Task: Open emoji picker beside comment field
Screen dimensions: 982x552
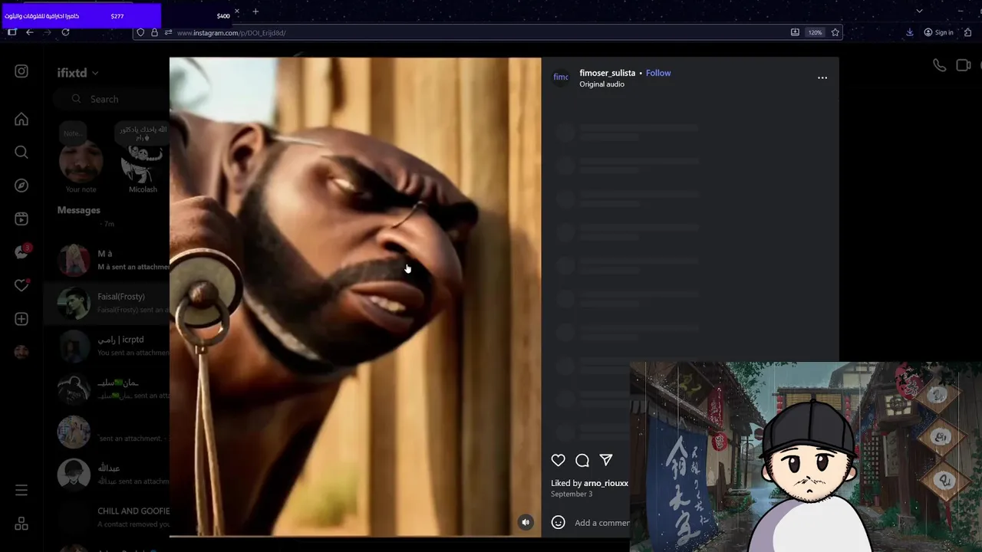Action: (x=559, y=522)
